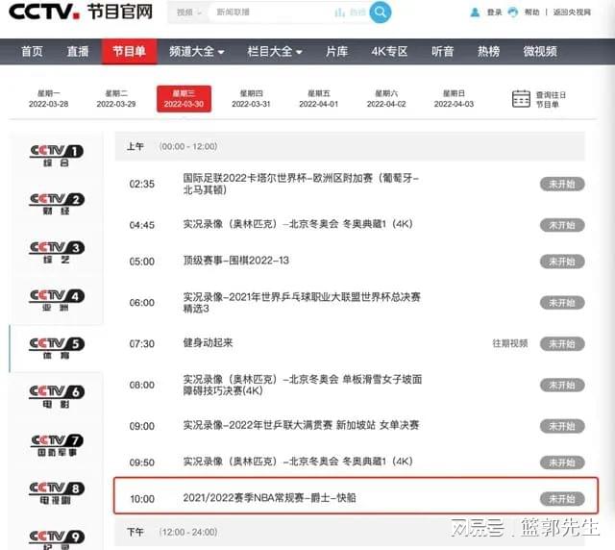Click 未开始 button for 09:50 program
The image size is (615, 550).
pyautogui.click(x=562, y=462)
